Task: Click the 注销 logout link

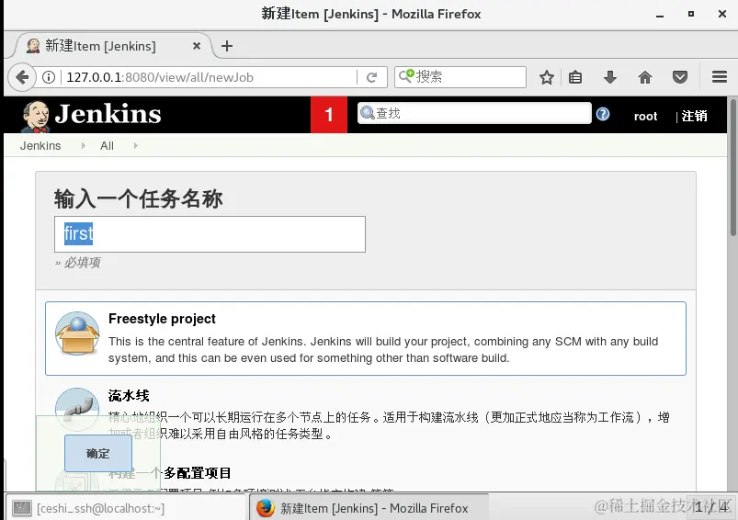Action: tap(694, 116)
